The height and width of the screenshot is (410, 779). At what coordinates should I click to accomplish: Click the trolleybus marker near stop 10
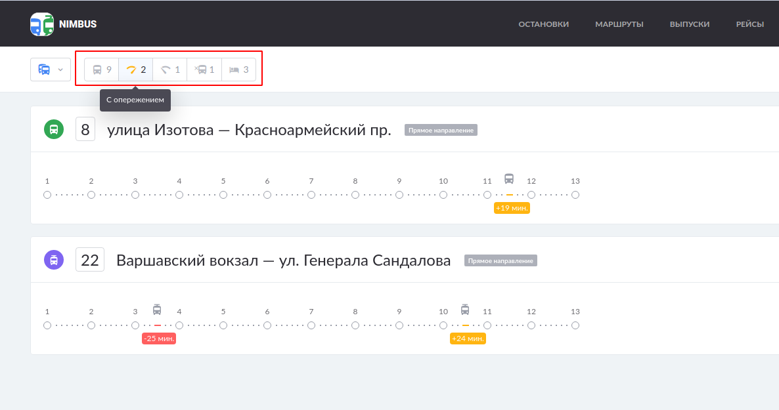tap(465, 310)
